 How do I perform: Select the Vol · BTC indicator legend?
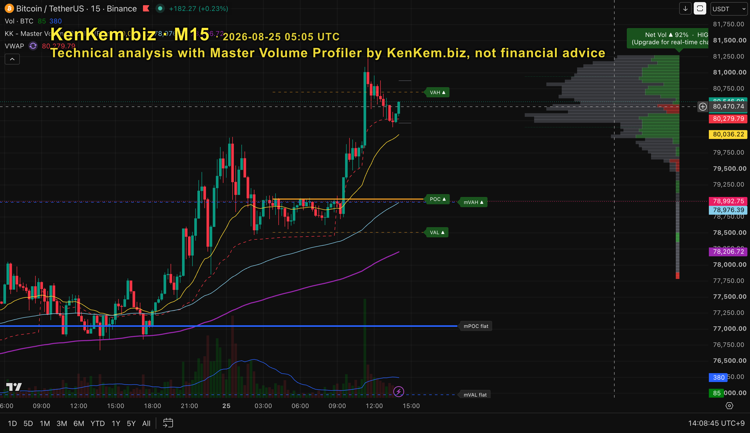pos(19,21)
